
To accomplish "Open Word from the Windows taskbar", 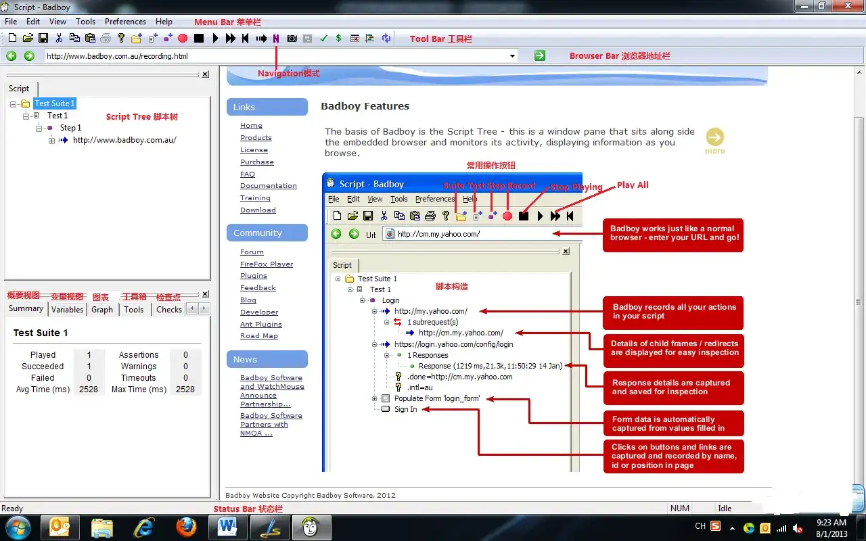I will tap(227, 526).
